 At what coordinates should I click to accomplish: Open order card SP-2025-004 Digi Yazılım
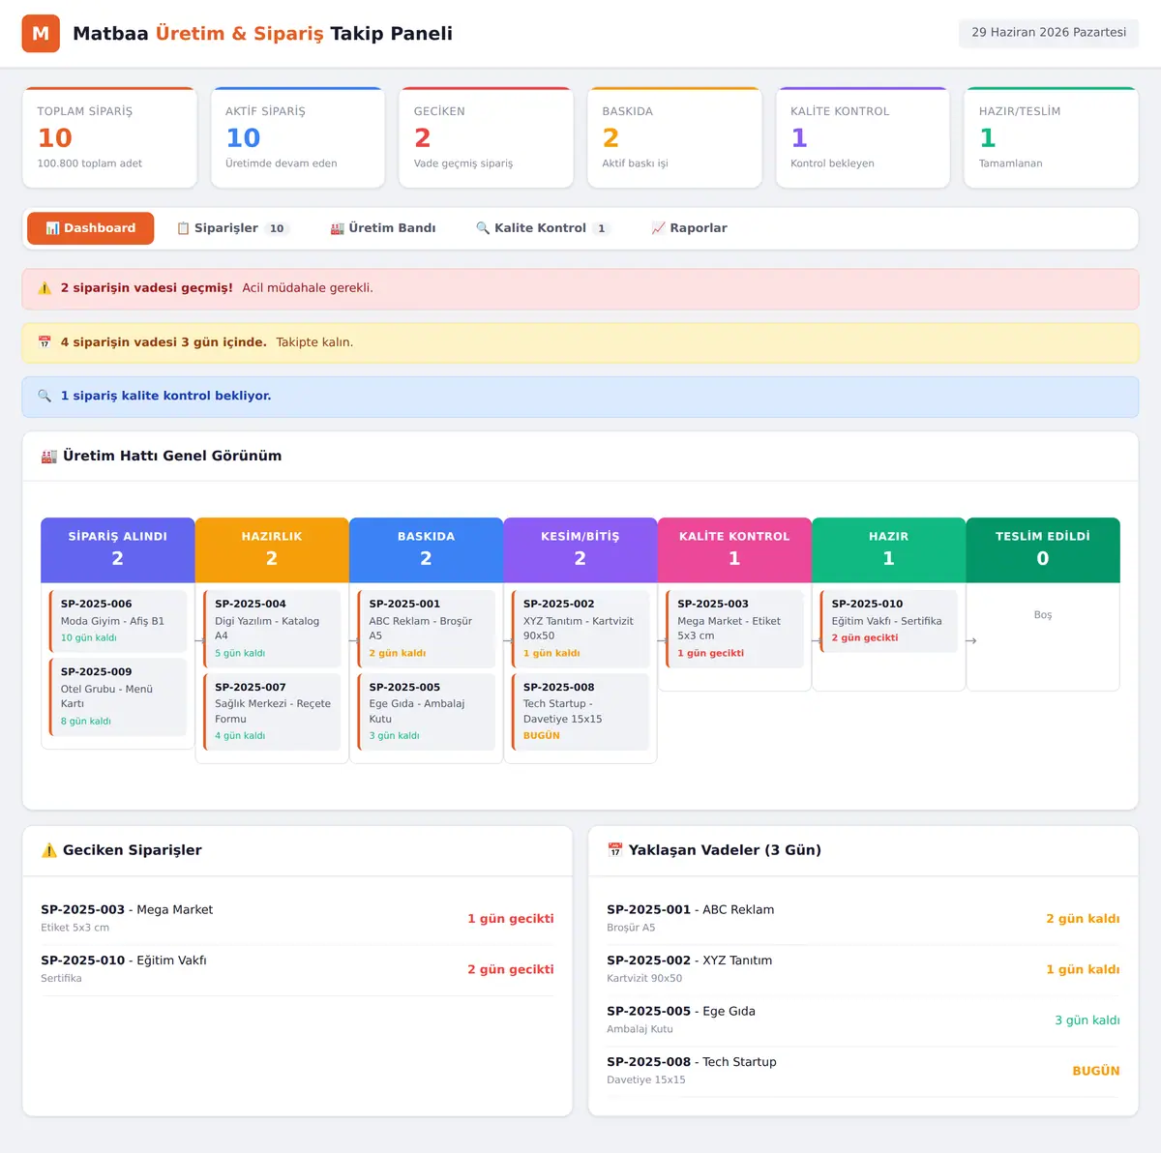point(272,629)
